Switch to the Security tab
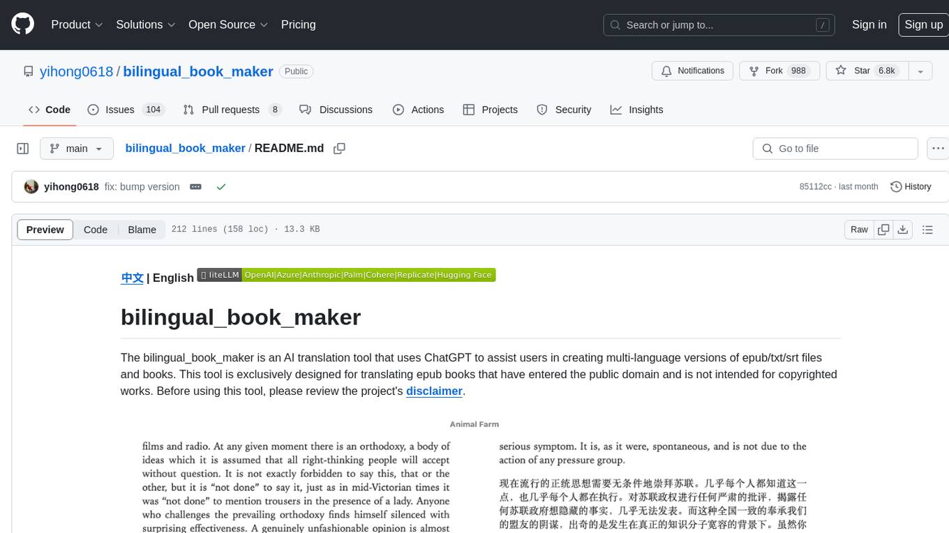The height and width of the screenshot is (533, 949). pos(564,110)
